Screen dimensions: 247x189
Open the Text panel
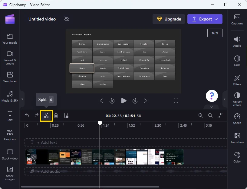(x=10, y=116)
